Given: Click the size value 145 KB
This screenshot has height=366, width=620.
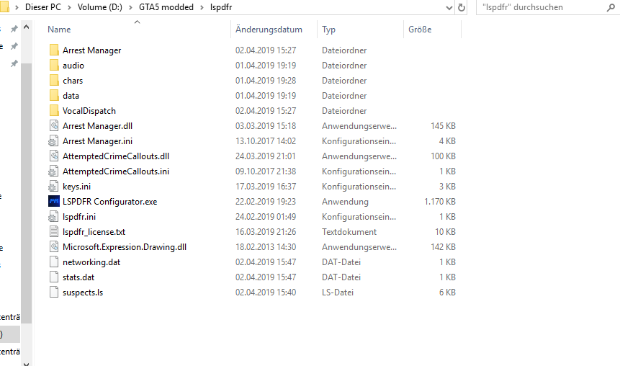Looking at the screenshot, I should coord(443,126).
